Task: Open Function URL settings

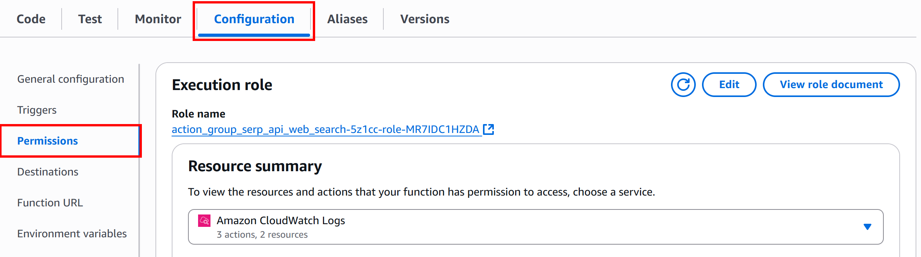Action: pyautogui.click(x=50, y=202)
